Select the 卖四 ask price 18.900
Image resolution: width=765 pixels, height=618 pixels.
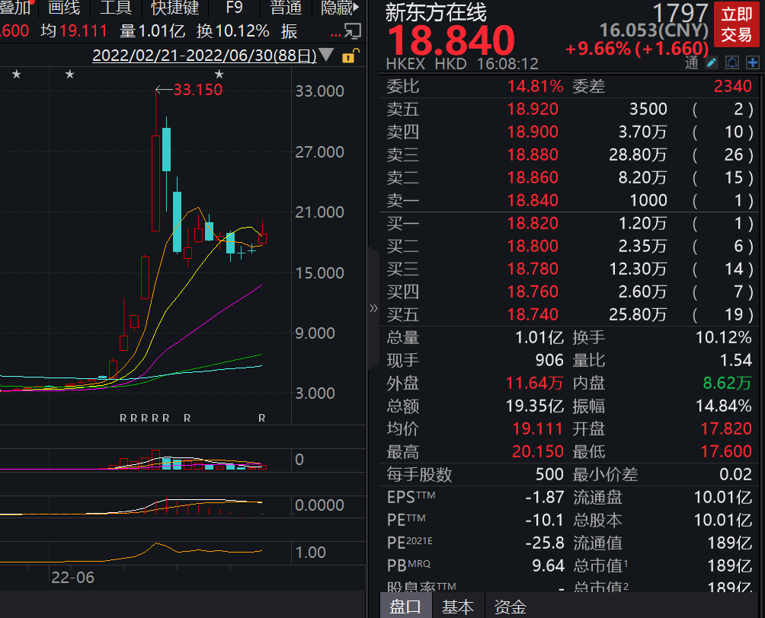tap(533, 132)
